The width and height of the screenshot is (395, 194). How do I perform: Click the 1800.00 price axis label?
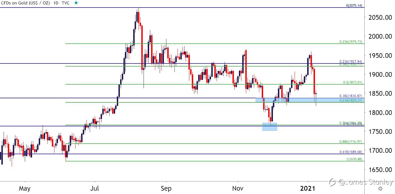[x=380, y=112]
